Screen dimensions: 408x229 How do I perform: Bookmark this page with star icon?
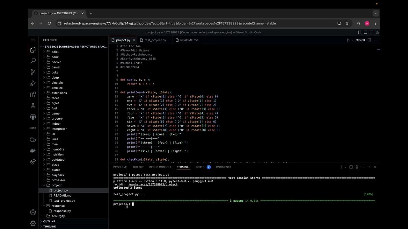click(x=347, y=23)
